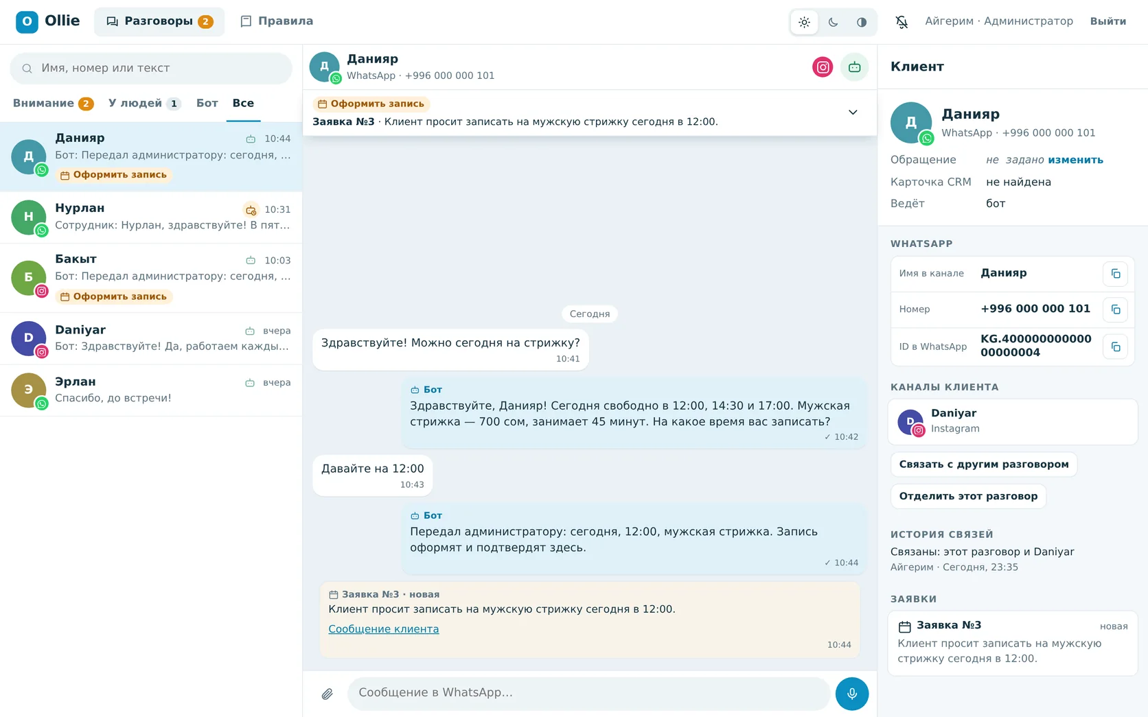Attach a file with the paperclip
Viewport: 1148px width, 717px height.
pyautogui.click(x=328, y=694)
